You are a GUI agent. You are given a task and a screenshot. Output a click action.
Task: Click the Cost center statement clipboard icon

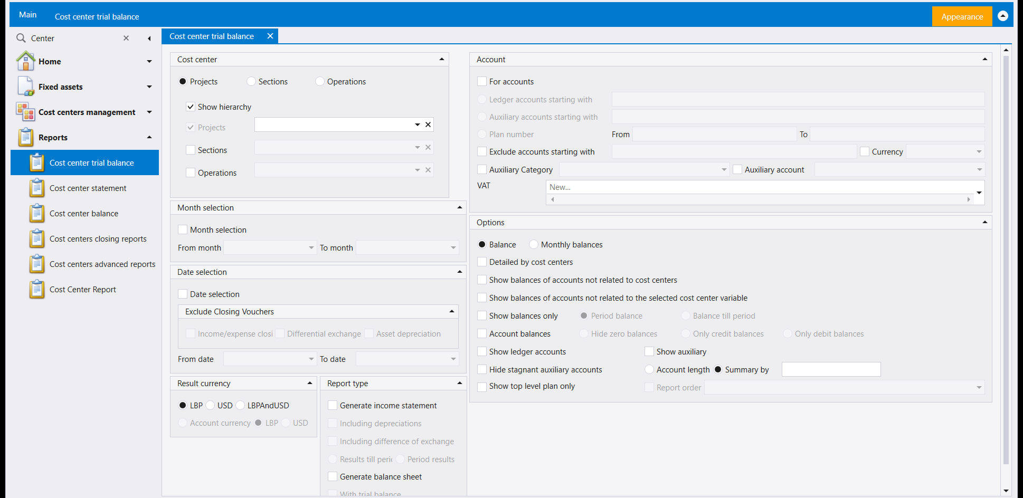(x=36, y=188)
